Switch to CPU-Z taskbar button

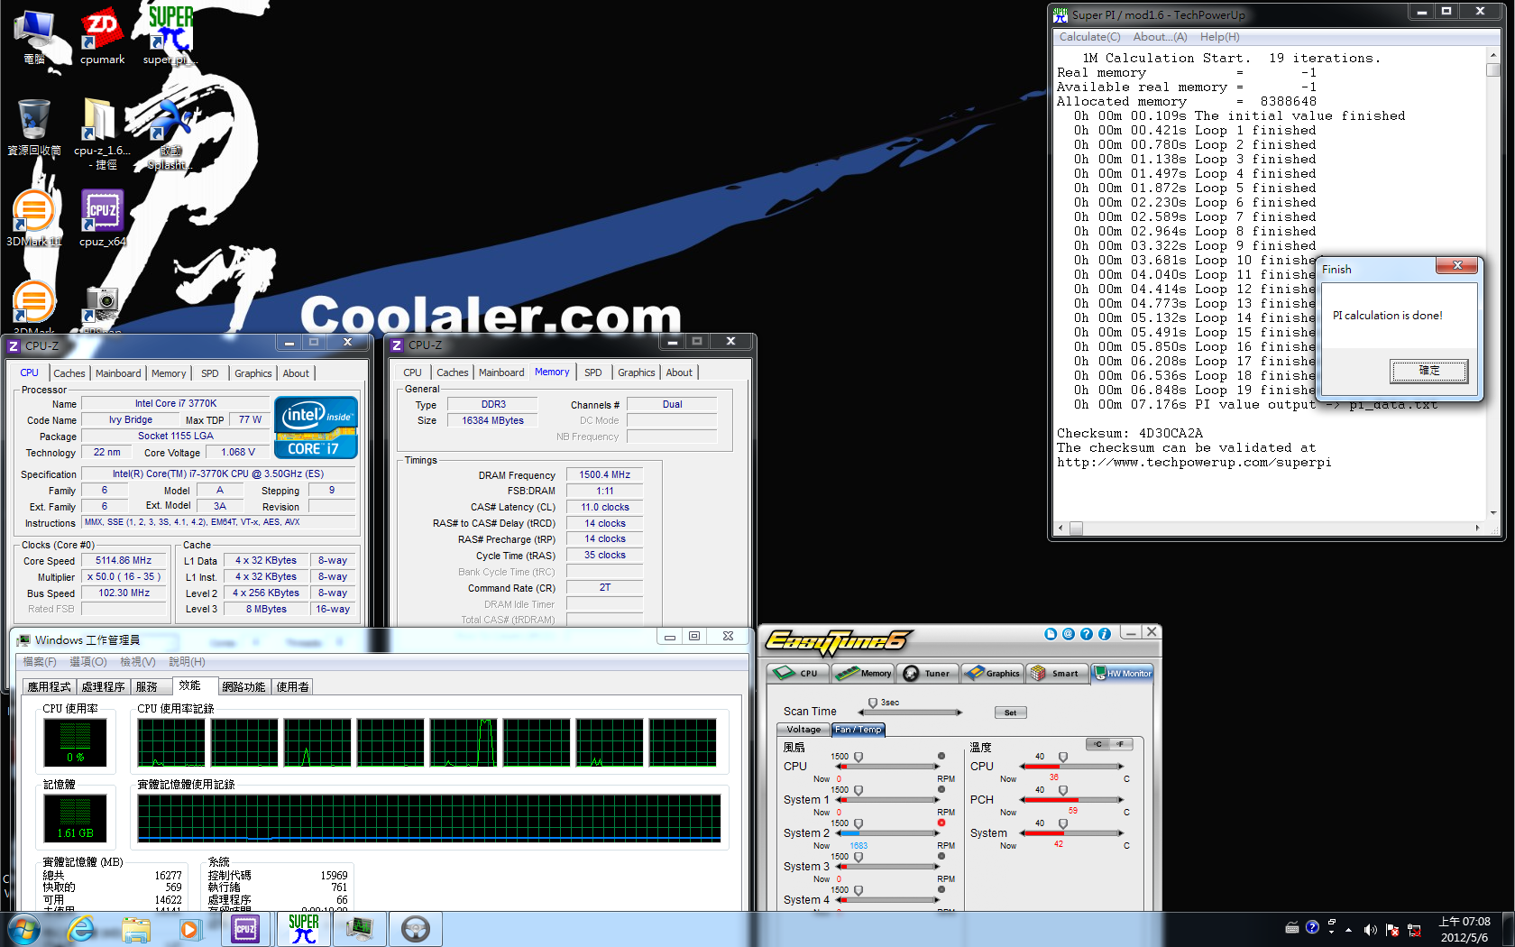245,929
